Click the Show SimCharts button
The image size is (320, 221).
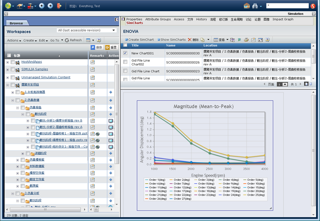pos(171,40)
